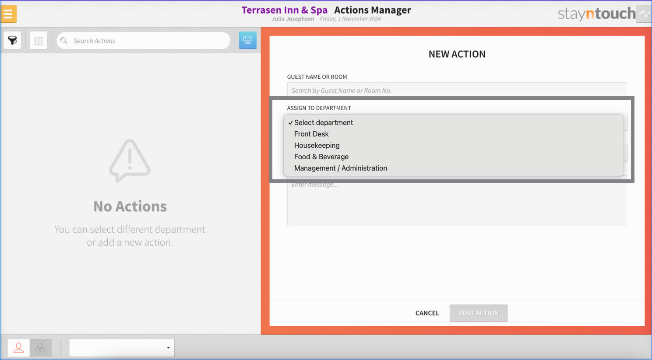
Task: Click the filter funnel icon
Action: (x=12, y=41)
